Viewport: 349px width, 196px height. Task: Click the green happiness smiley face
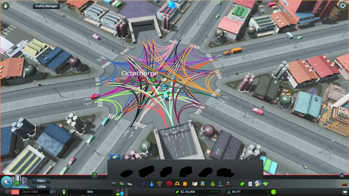pos(274,192)
